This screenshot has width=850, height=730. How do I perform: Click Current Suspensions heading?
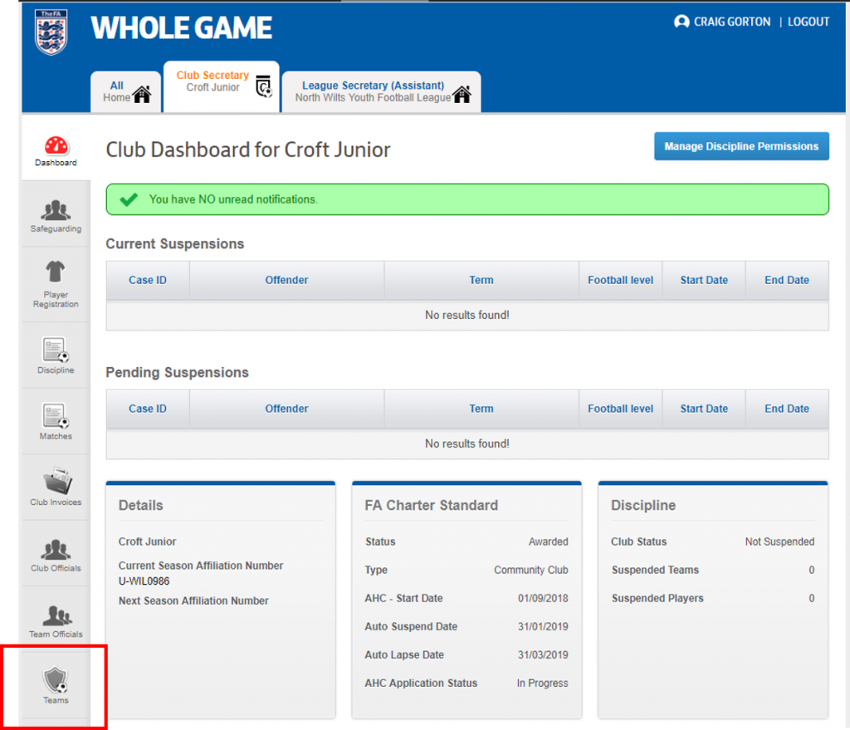175,244
